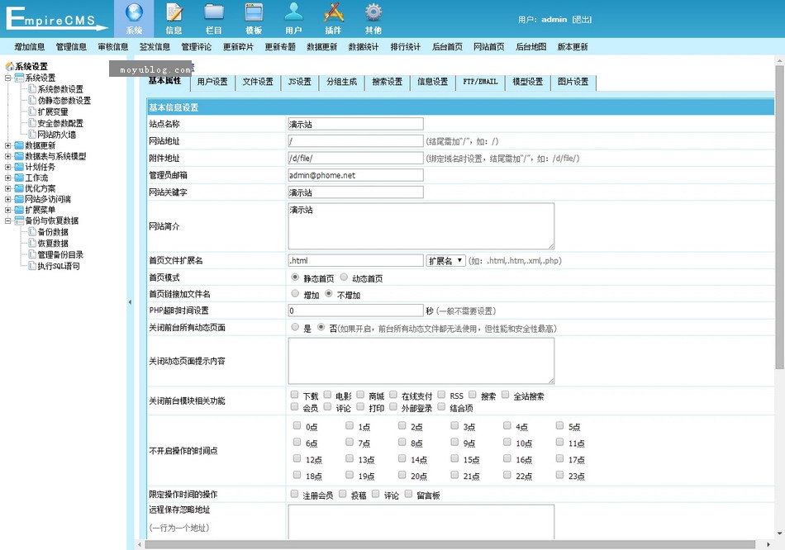Switch to the 搜索设置 tab
Screen dimensions: 785x550
click(x=387, y=82)
